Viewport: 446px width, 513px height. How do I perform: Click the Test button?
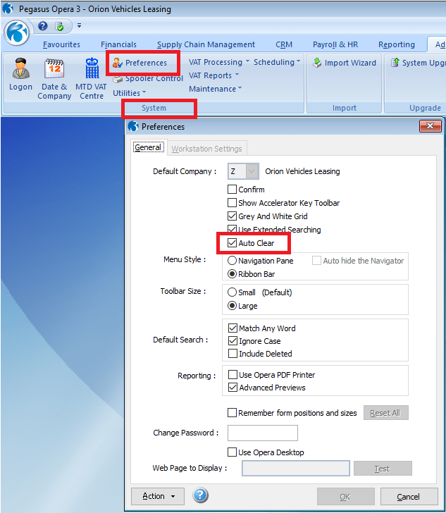pyautogui.click(x=383, y=469)
